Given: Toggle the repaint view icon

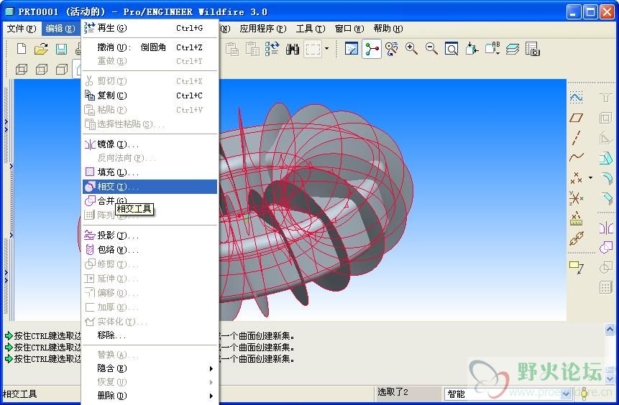Looking at the screenshot, I should click(352, 49).
